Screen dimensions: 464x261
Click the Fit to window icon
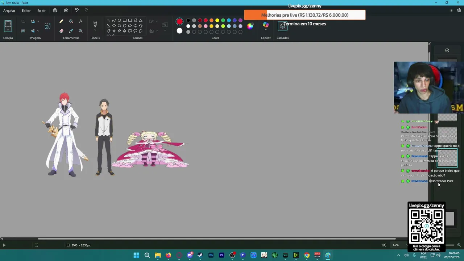384,245
